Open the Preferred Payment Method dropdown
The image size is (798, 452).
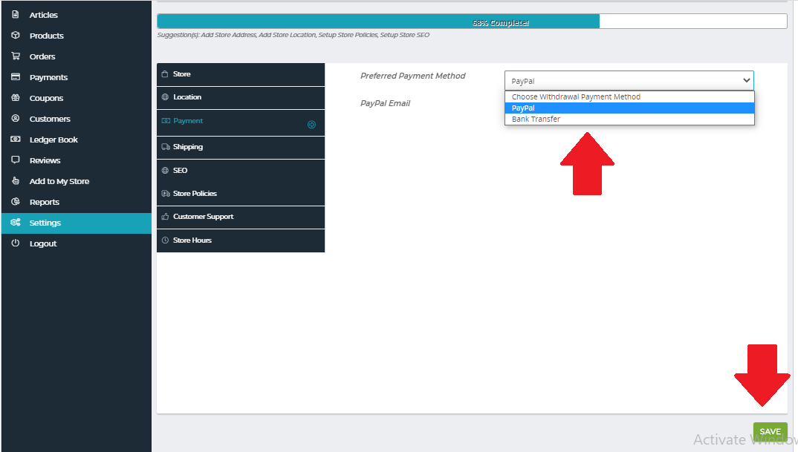pyautogui.click(x=629, y=81)
